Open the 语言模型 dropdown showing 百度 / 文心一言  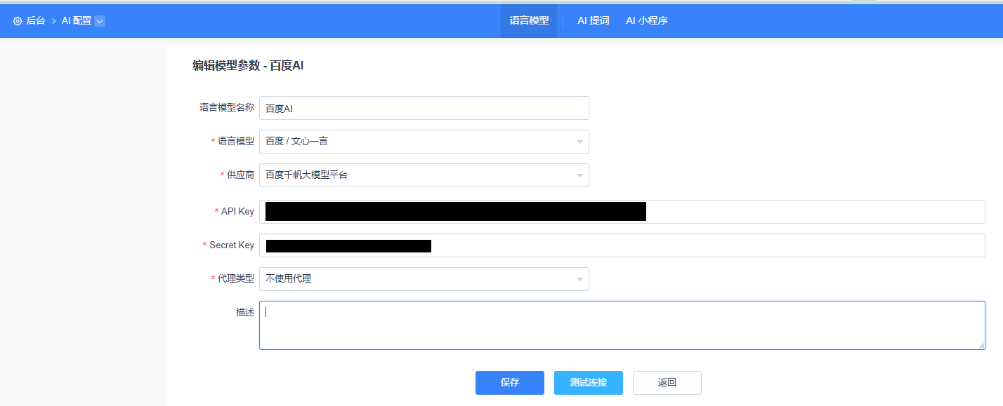coord(424,142)
